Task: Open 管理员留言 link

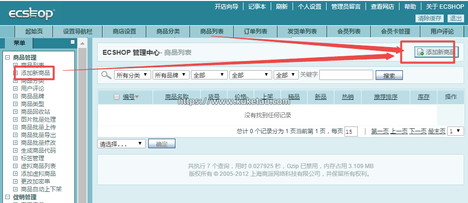Action: (x=346, y=7)
